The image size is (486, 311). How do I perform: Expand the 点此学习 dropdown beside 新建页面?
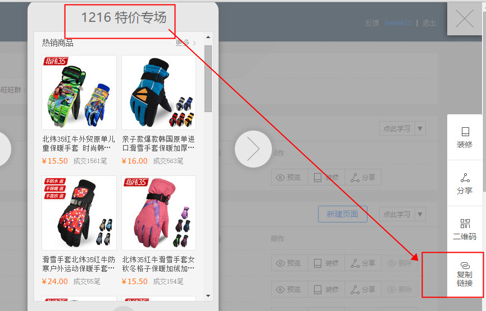click(420, 215)
